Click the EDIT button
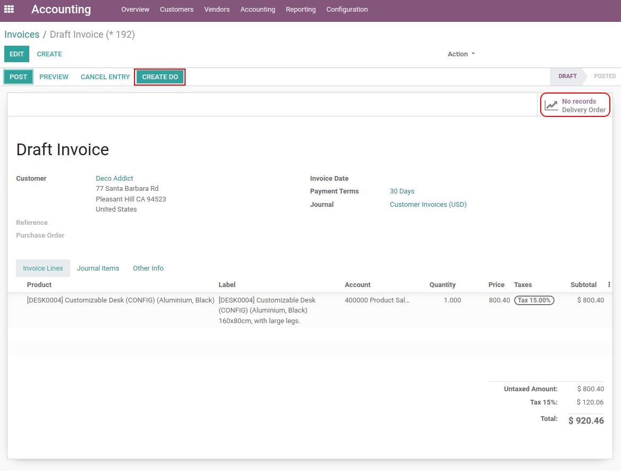Viewport: 621px width, 471px height. [16, 54]
